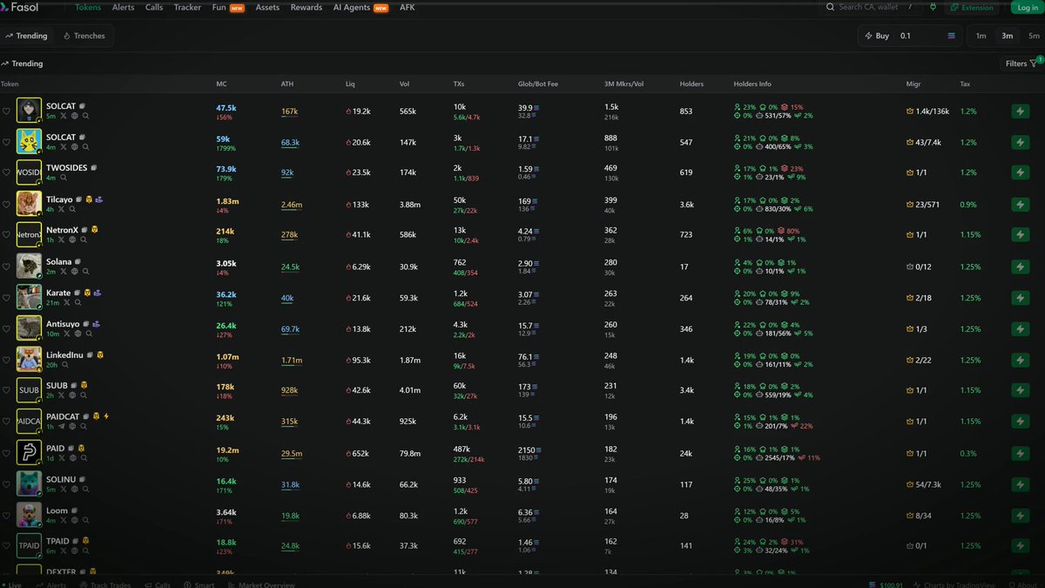Viewport: 1045px width, 588px height.
Task: Log in with the green button
Action: (1027, 7)
